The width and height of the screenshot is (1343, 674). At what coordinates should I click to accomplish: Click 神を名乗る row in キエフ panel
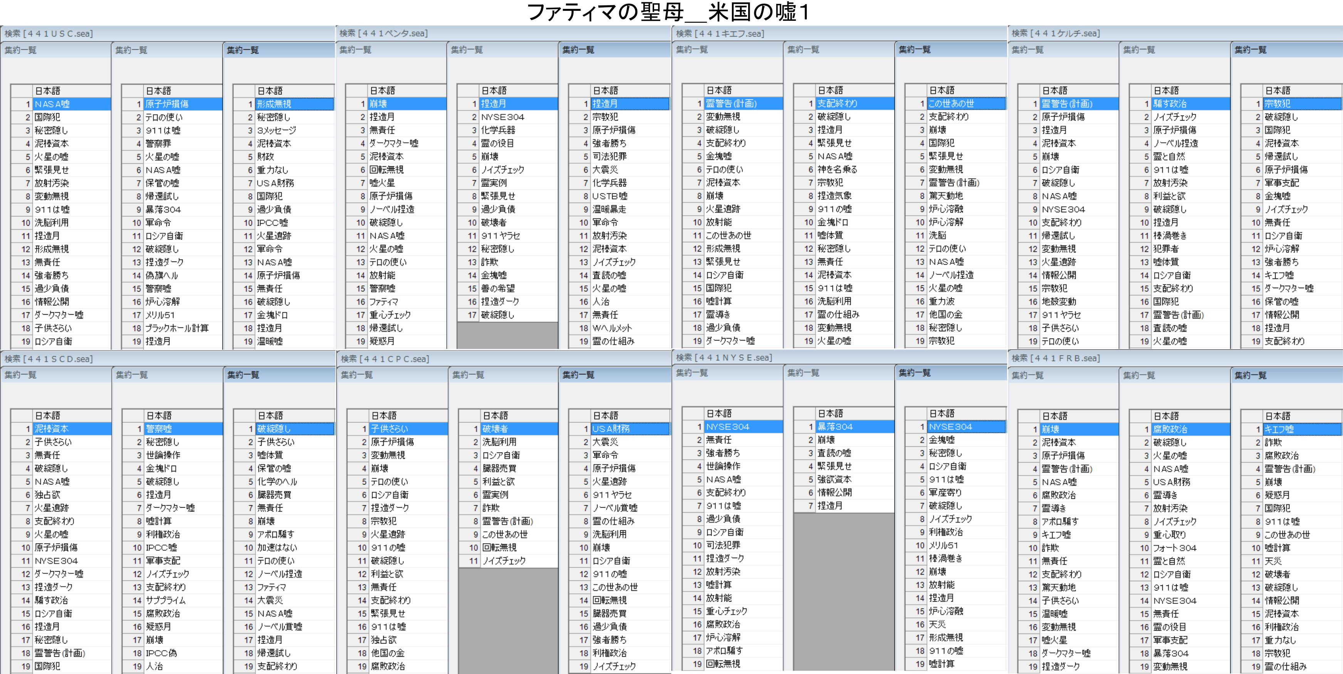[837, 169]
